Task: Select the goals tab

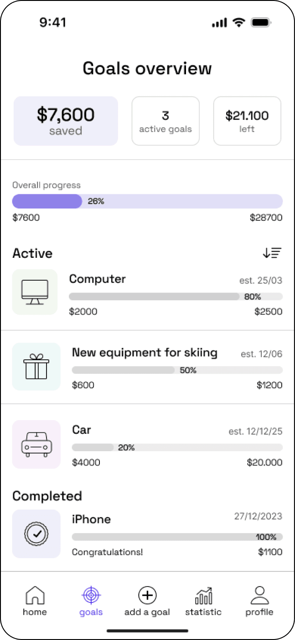Action: pos(91,601)
